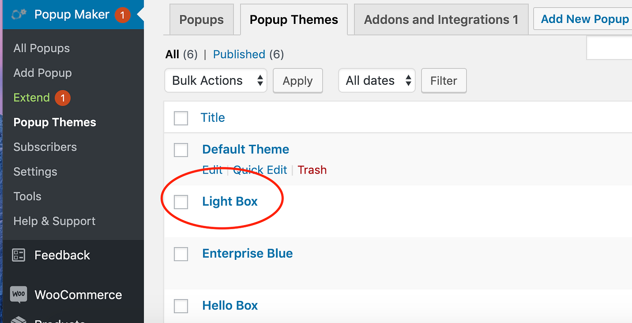Click the WooCommerce logo icon
This screenshot has height=323, width=632.
[x=19, y=295]
